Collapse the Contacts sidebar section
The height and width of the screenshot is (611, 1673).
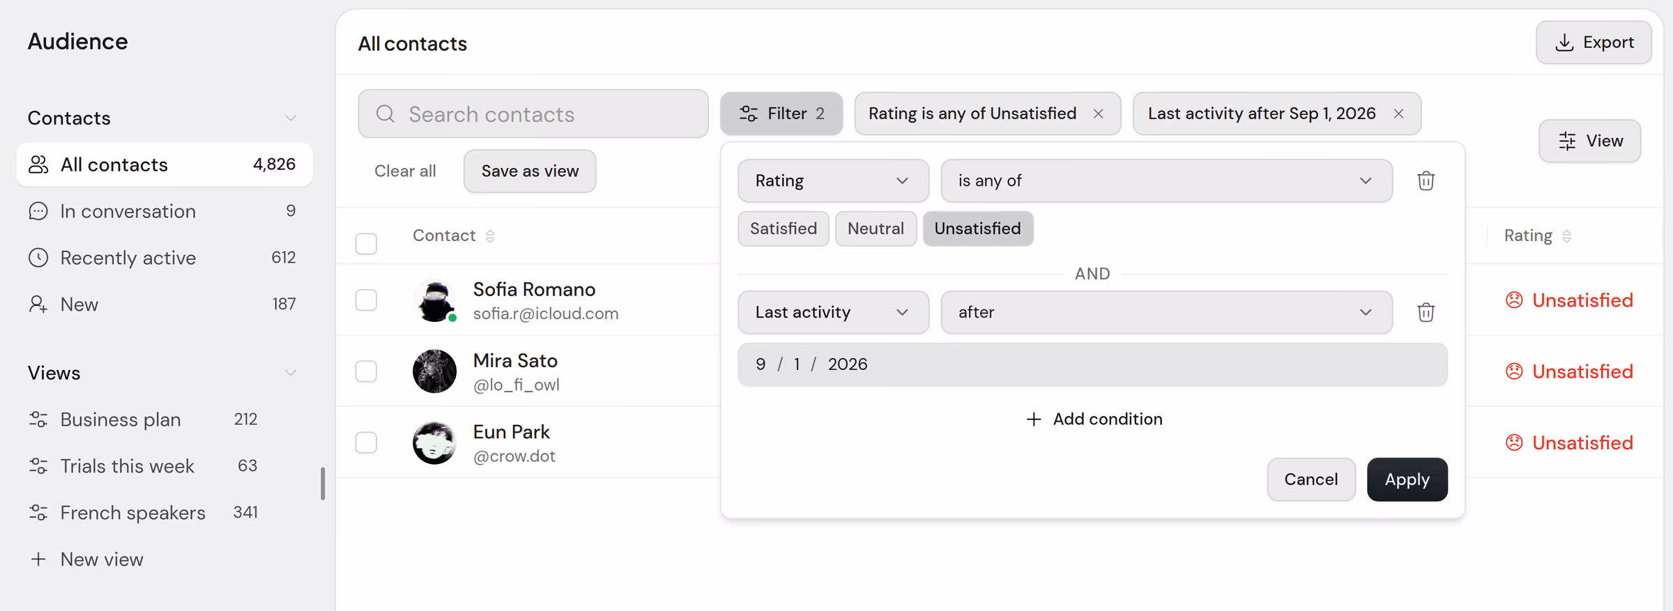(x=290, y=118)
